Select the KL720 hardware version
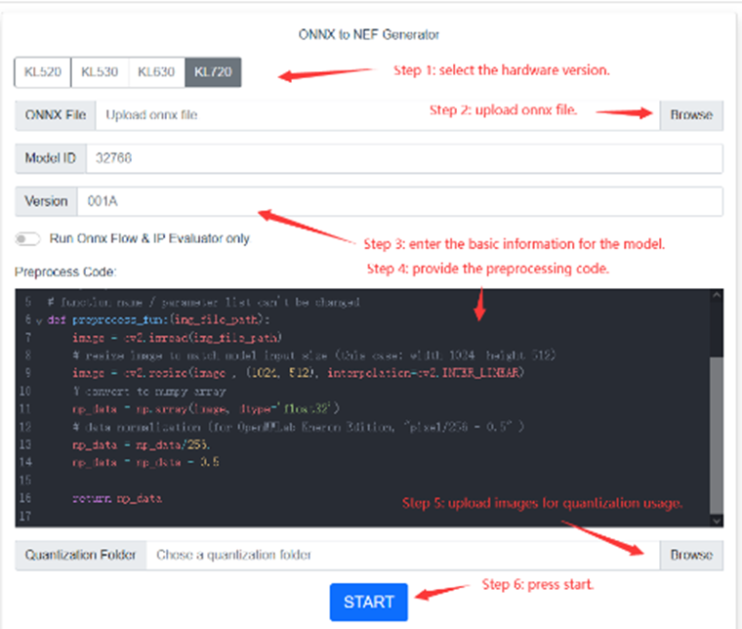 [x=213, y=72]
